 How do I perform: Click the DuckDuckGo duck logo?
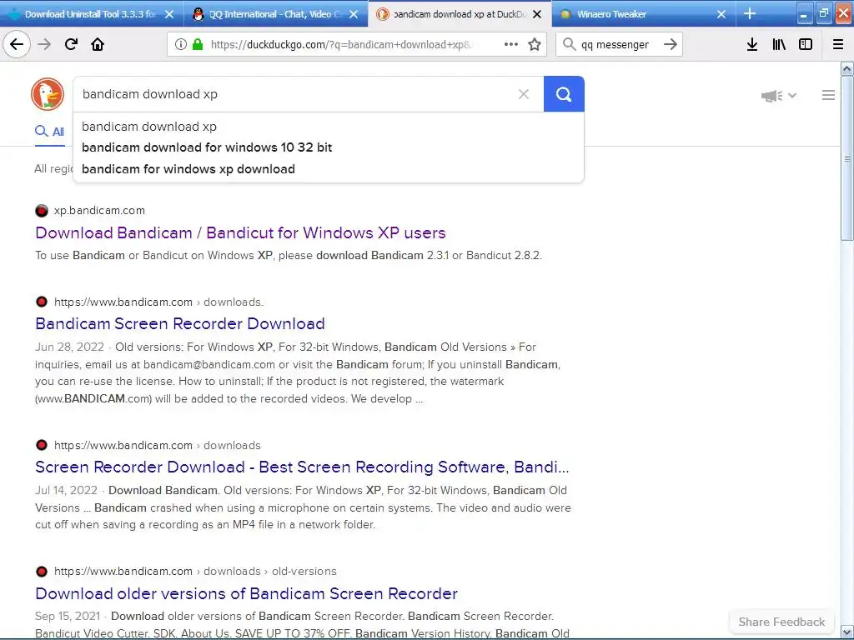48,94
